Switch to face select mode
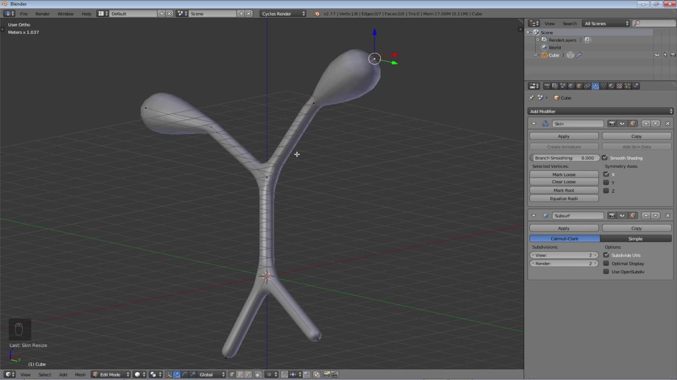This screenshot has width=677, height=380. click(x=248, y=375)
